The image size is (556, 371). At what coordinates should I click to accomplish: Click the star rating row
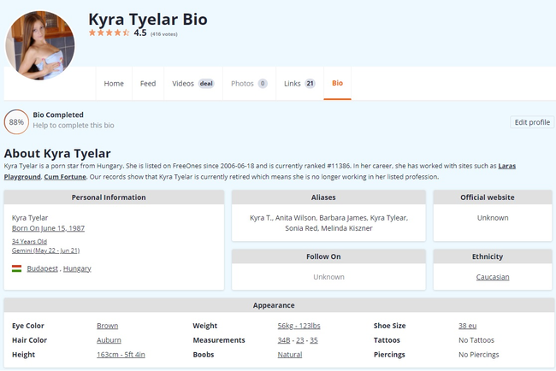click(x=109, y=33)
